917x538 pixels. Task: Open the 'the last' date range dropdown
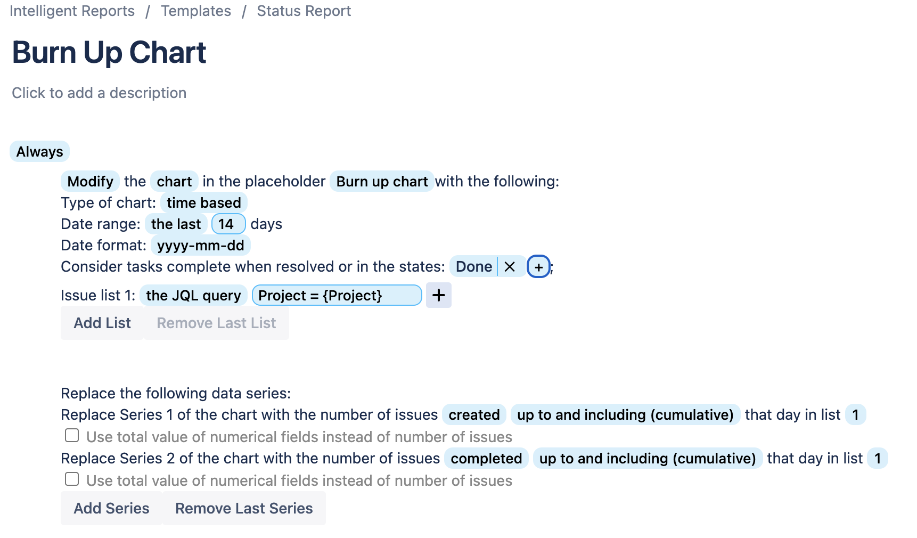click(x=176, y=224)
